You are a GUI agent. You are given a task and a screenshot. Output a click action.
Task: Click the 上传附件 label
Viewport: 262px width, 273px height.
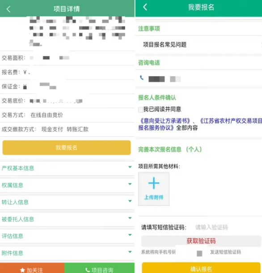[154, 197]
